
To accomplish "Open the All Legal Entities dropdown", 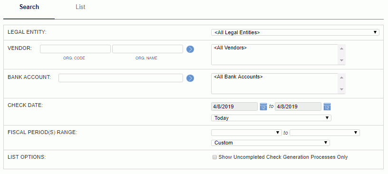I will point(295,32).
